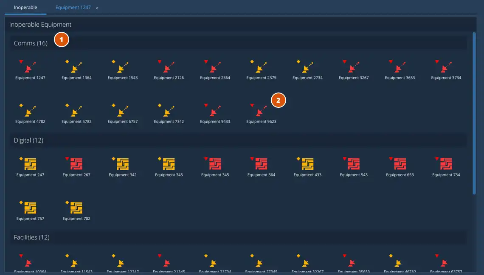Open the Equipment 364 icon

pyautogui.click(x=261, y=163)
